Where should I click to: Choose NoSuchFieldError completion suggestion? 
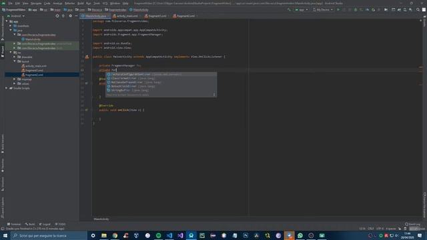point(161,86)
